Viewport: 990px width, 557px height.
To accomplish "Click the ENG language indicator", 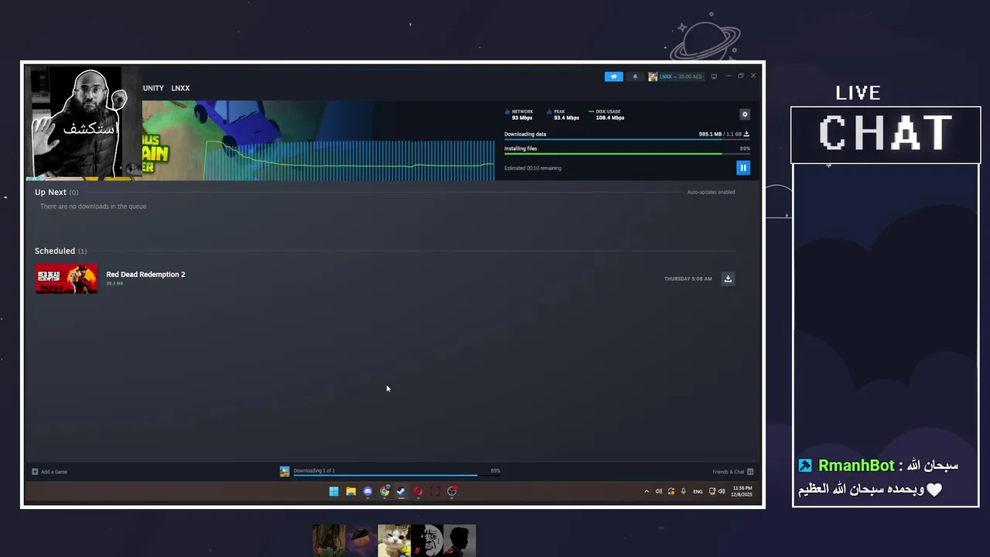I will click(698, 491).
